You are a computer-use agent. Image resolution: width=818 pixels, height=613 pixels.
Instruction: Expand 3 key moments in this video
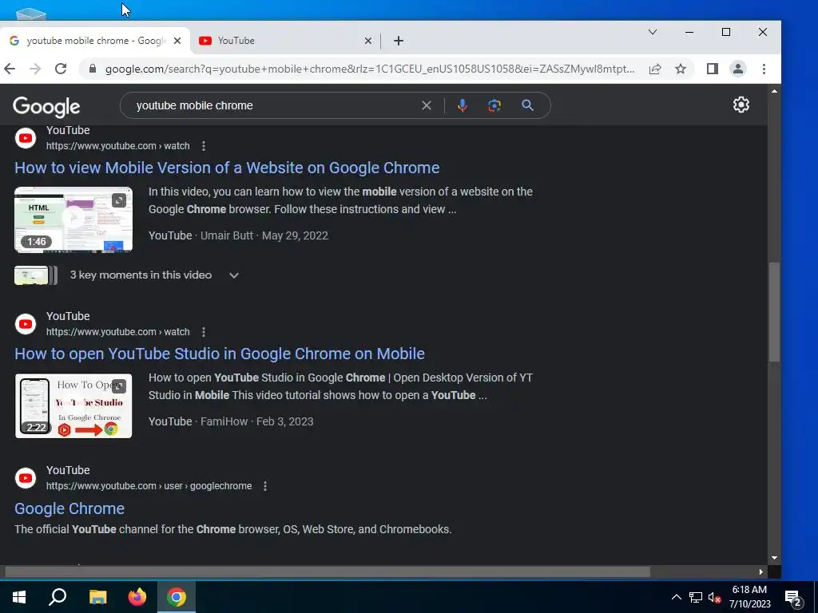pos(234,275)
